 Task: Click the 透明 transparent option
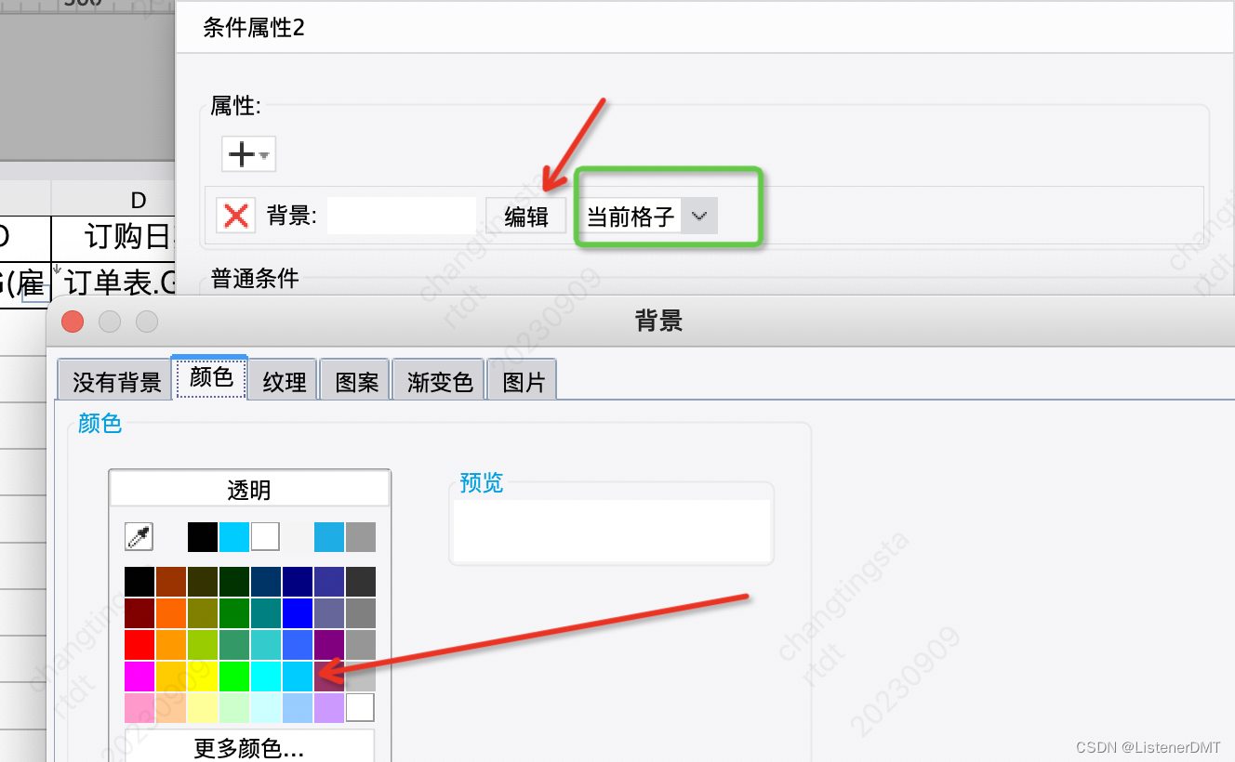click(249, 487)
